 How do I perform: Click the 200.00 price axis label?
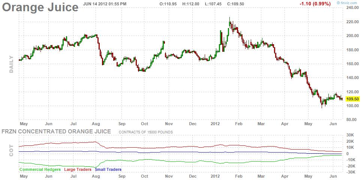352,36
